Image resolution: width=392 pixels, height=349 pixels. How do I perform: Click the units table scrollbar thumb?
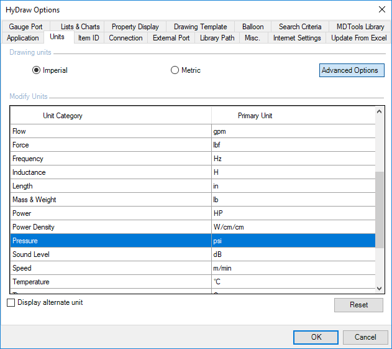tap(379, 210)
